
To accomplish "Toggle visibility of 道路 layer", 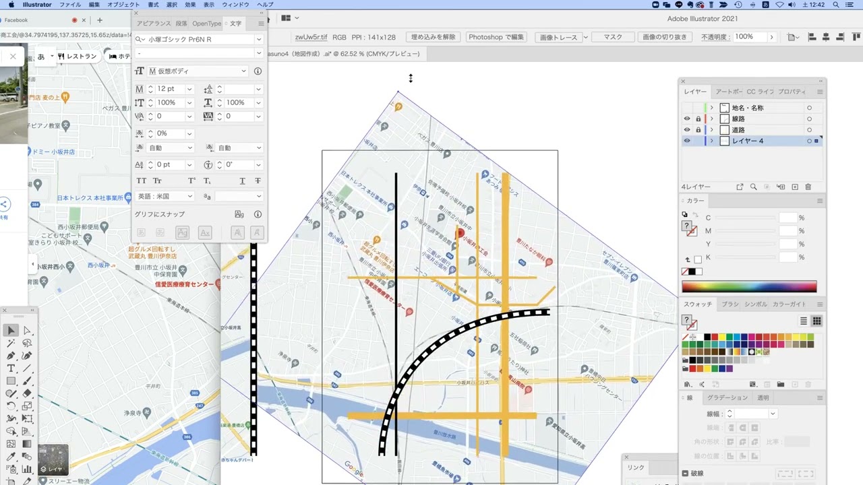I will (687, 130).
